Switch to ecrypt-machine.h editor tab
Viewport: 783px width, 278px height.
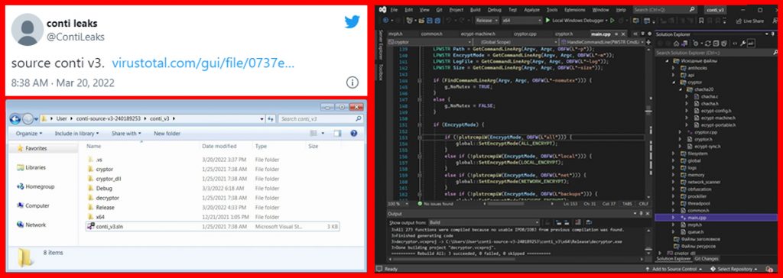(x=477, y=34)
